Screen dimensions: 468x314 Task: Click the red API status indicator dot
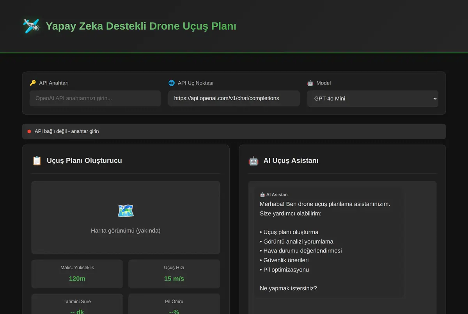pyautogui.click(x=29, y=132)
